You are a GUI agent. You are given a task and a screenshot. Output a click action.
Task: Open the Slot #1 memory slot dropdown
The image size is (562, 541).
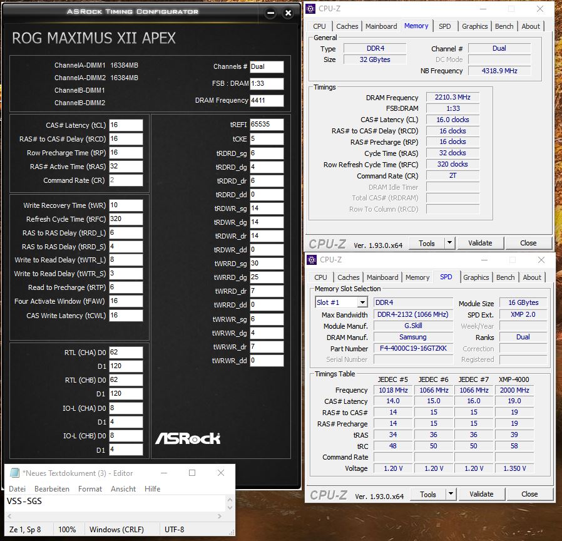point(362,302)
